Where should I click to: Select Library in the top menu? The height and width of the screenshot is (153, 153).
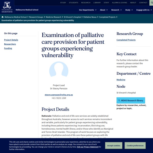tap(97, 3)
